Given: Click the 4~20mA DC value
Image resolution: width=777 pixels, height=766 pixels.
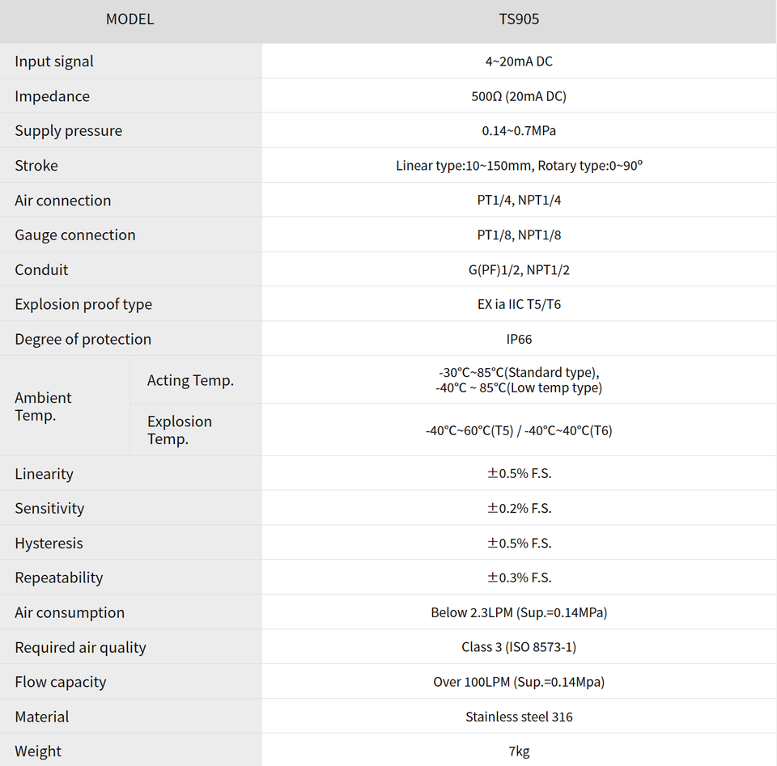Looking at the screenshot, I should 519,61.
